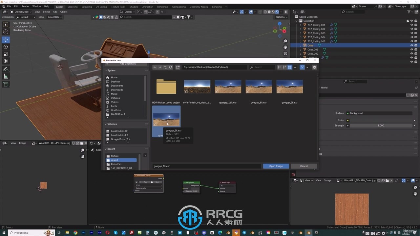Switch to the Modeling workspace tab
This screenshot has height=236, width=420.
[73, 7]
